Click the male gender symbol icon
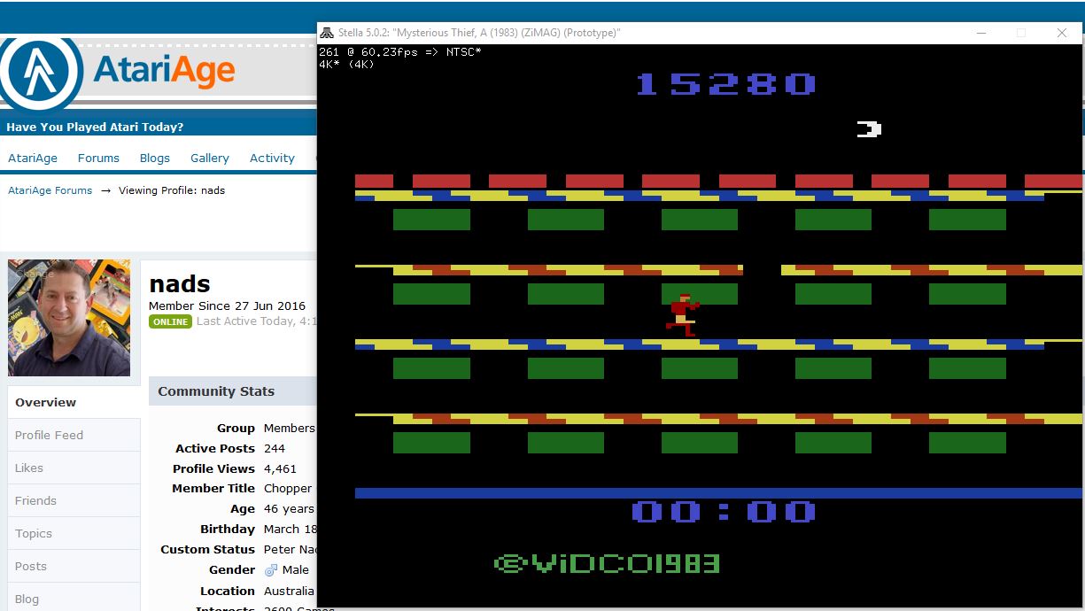 271,570
